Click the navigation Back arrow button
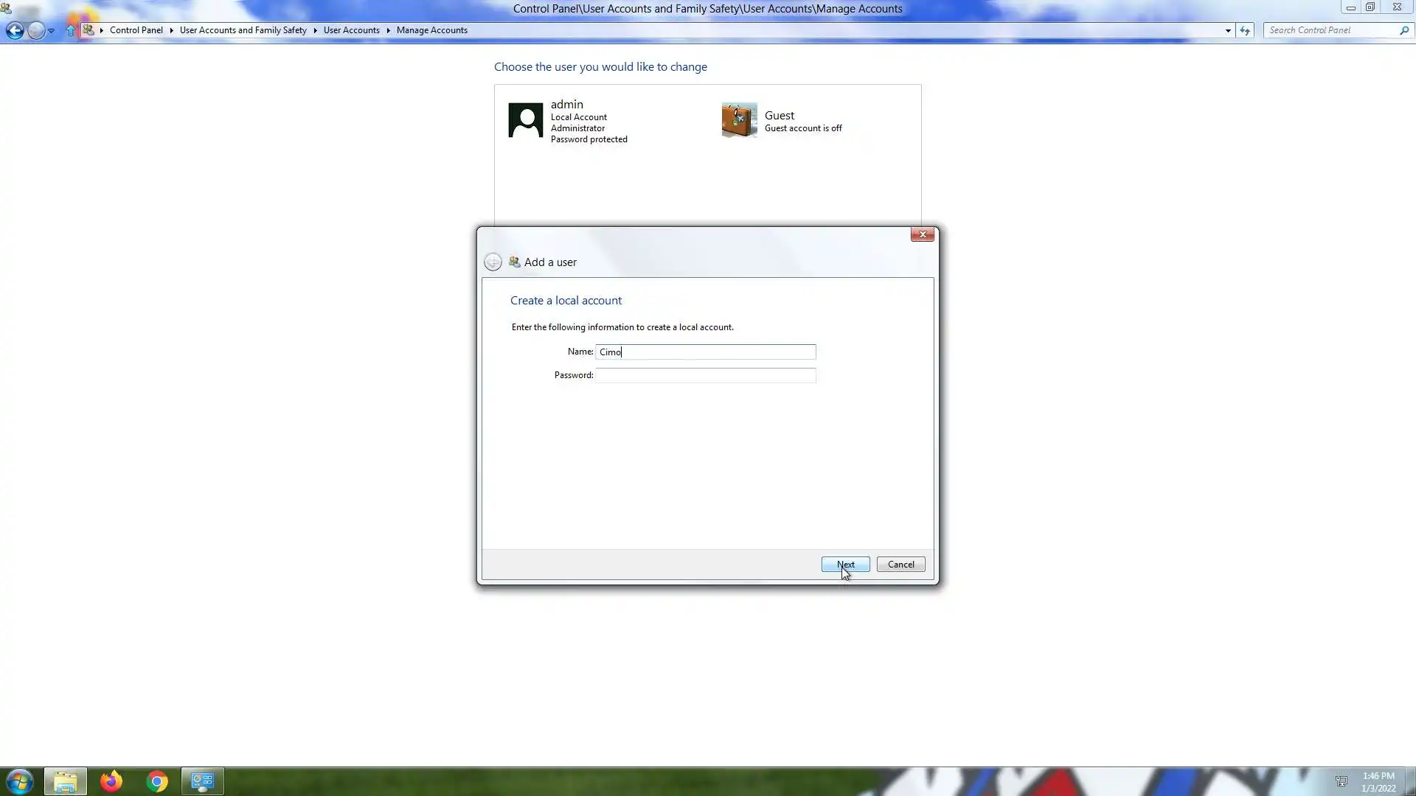 pos(15,30)
